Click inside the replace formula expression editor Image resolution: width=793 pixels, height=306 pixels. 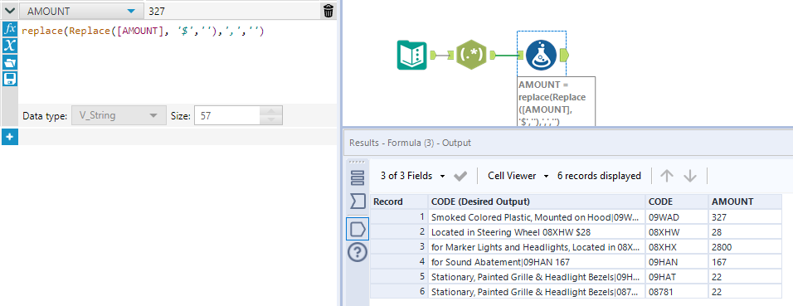click(x=177, y=61)
